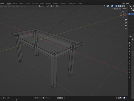Open the Add menu in viewport header
The width and height of the screenshot is (134, 101).
5,6
